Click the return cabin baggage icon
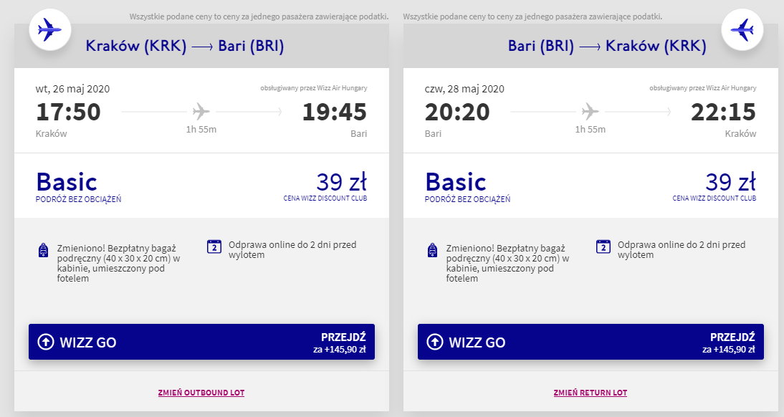The width and height of the screenshot is (784, 417). (x=432, y=251)
